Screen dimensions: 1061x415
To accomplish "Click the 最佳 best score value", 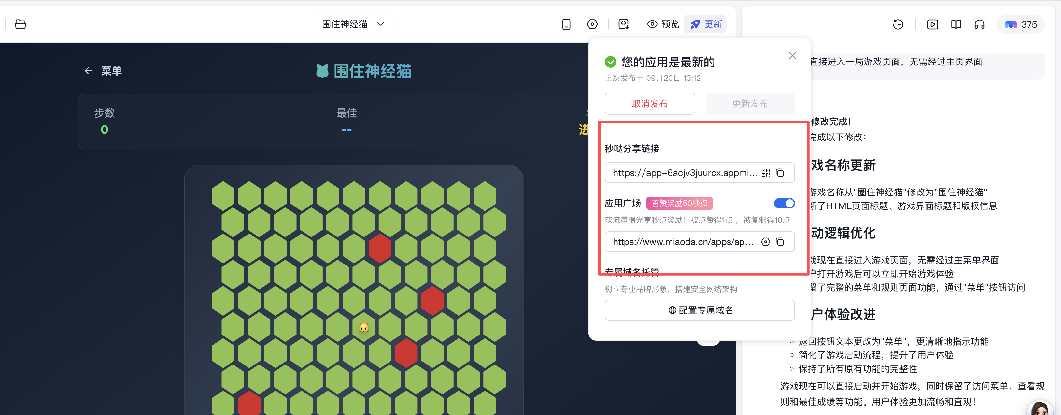I will pyautogui.click(x=347, y=130).
